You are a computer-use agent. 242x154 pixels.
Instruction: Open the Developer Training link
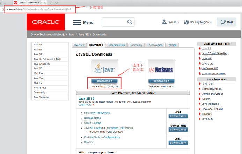(x=212, y=109)
